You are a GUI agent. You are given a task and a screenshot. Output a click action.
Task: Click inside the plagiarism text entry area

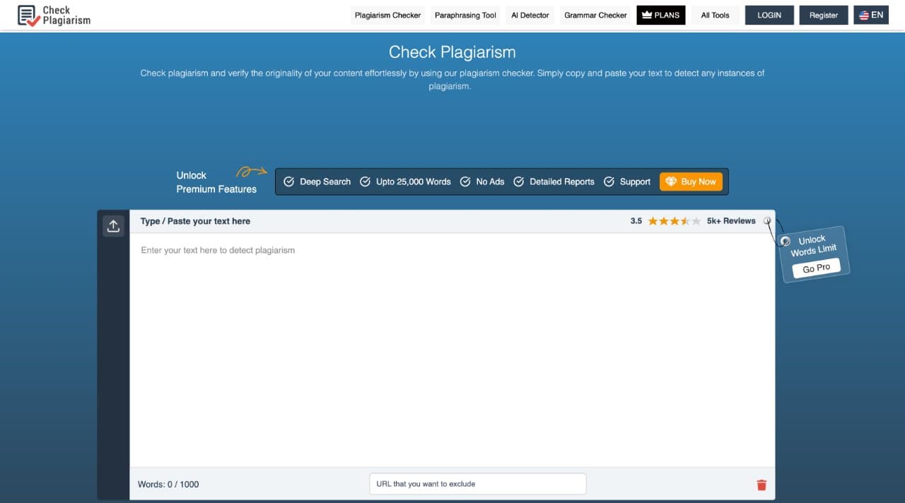452,350
